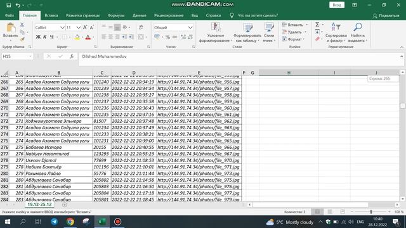Click the AutoSum sigma icon
The height and width of the screenshot is (228, 406).
(x=317, y=25)
